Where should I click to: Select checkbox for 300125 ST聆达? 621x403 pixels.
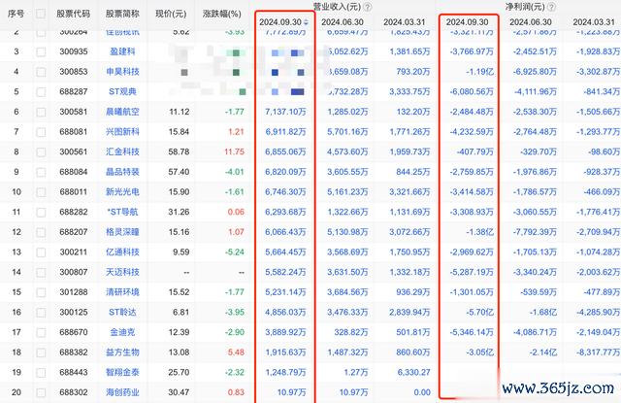tap(41, 313)
